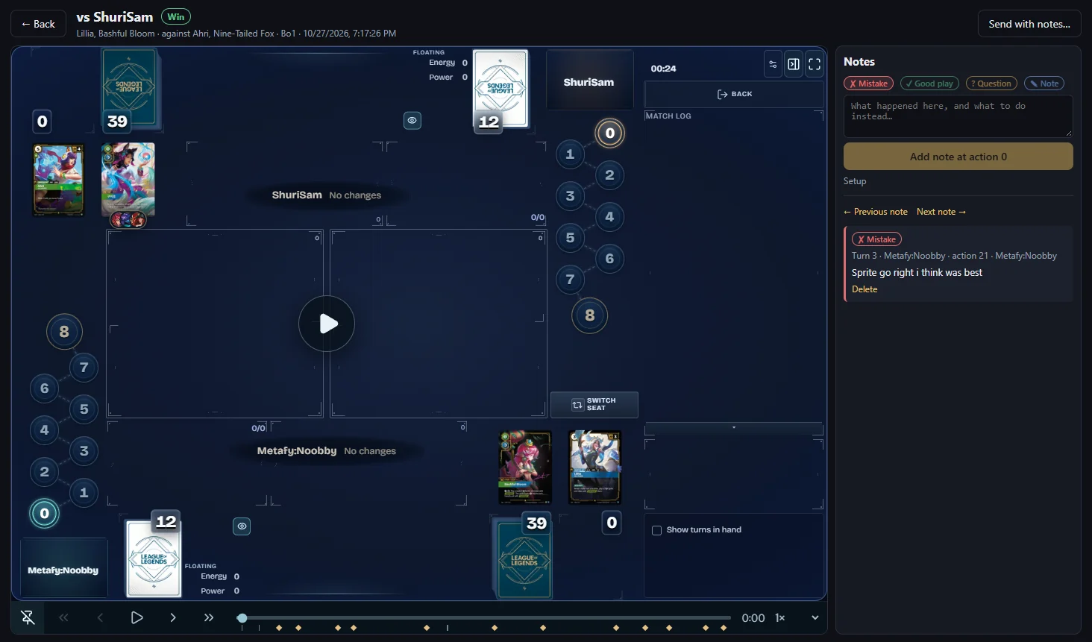Step forward one action
Image resolution: width=1092 pixels, height=642 pixels.
(x=173, y=617)
